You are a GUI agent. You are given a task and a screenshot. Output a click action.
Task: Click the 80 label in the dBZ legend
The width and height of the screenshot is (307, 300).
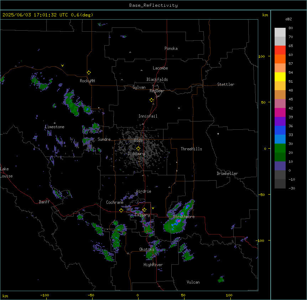pyautogui.click(x=291, y=28)
